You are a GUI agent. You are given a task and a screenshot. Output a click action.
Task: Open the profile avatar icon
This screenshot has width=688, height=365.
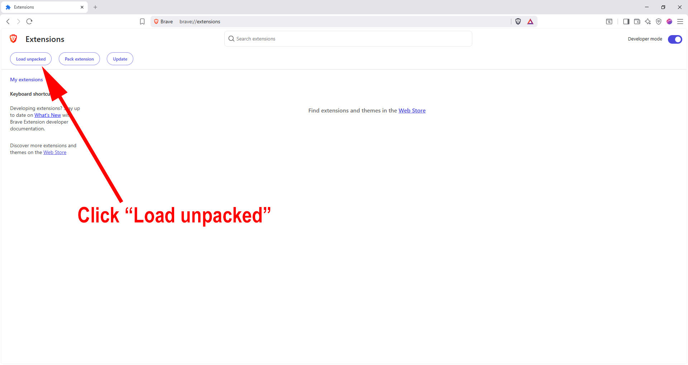[669, 21]
